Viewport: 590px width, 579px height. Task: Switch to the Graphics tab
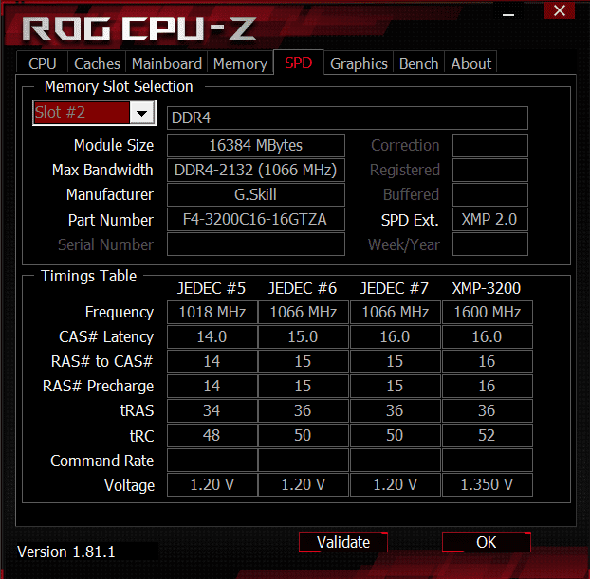click(359, 63)
